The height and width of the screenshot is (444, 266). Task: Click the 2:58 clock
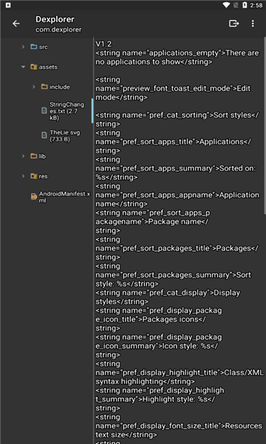click(x=256, y=5)
